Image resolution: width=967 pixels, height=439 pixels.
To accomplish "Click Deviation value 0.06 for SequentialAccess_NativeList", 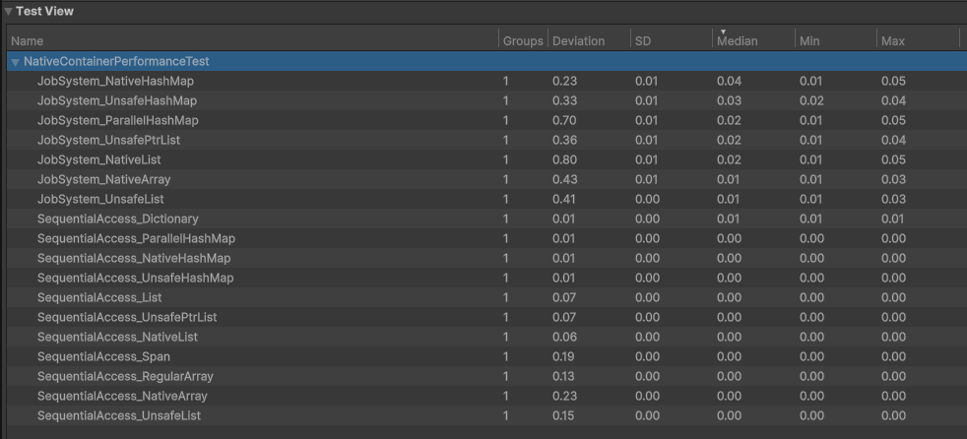I will point(564,338).
